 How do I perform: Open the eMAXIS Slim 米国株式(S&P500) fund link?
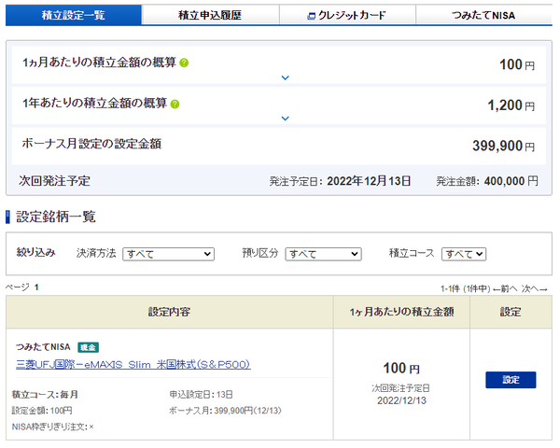pyautogui.click(x=133, y=364)
